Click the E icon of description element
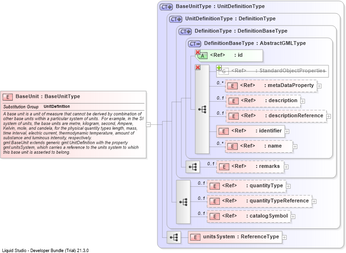This screenshot has width=346, height=253. [x=234, y=101]
